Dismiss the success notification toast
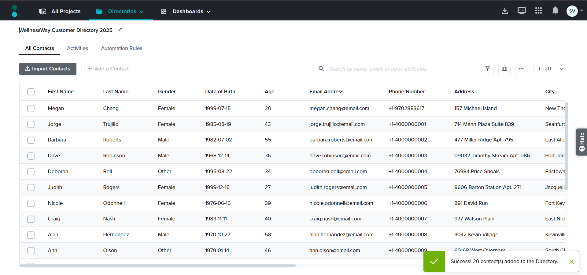The height and width of the screenshot is (275, 587). [571, 262]
